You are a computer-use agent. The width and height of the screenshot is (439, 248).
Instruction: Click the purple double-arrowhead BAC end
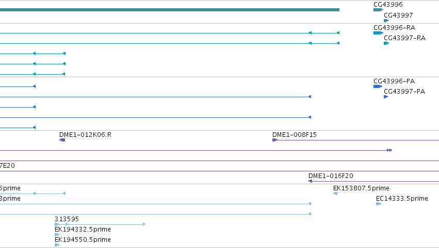pyautogui.click(x=389, y=150)
